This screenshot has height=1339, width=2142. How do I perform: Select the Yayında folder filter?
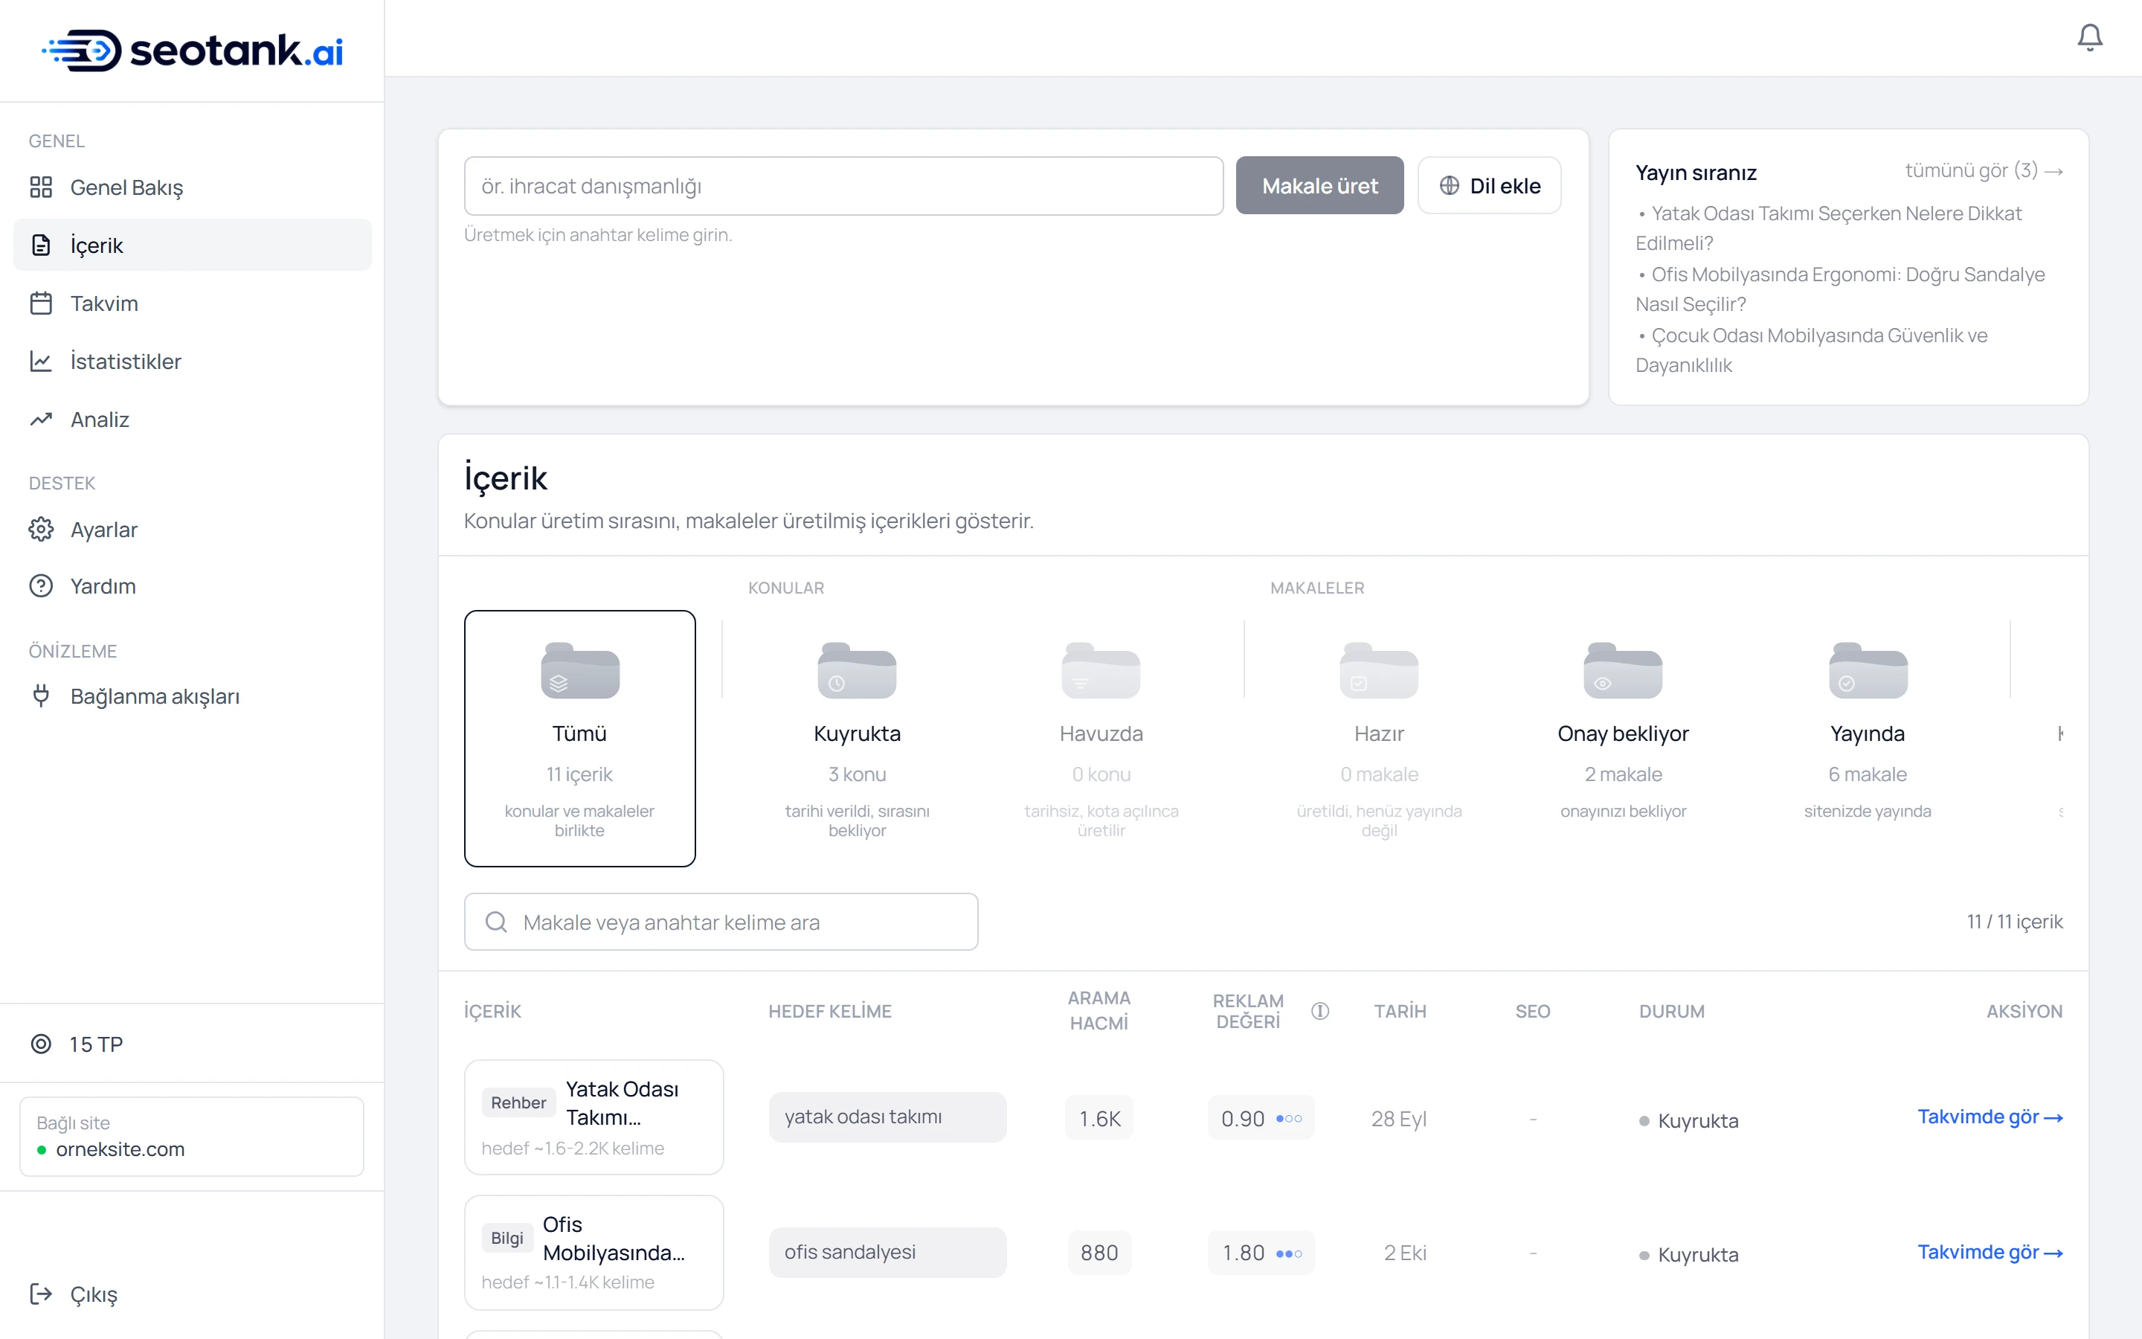1868,739
